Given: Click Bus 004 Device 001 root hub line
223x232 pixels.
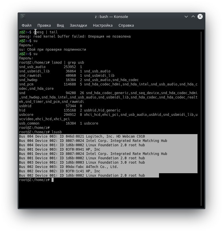Looking at the screenshot, I should pos(82,145).
